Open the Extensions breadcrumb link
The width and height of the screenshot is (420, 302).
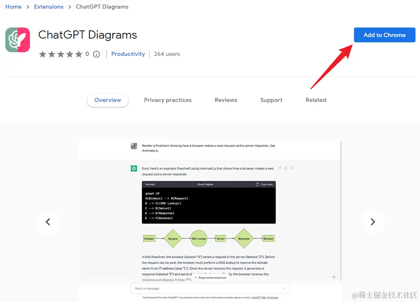coord(49,7)
